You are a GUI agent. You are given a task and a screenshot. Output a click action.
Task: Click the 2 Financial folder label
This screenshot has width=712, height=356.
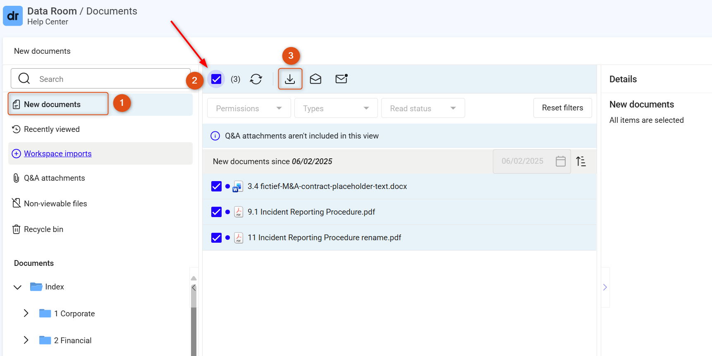tap(73, 340)
